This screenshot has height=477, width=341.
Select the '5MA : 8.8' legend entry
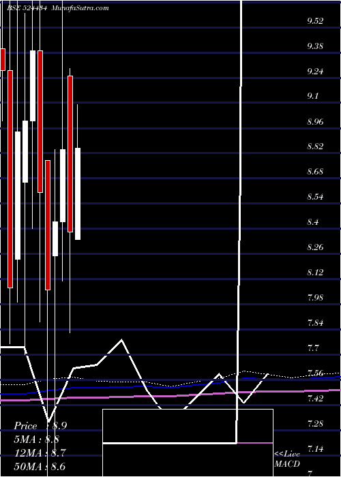(37, 440)
